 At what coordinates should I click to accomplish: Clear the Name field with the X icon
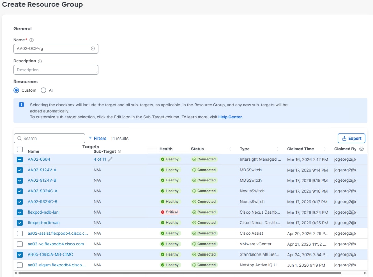point(93,49)
